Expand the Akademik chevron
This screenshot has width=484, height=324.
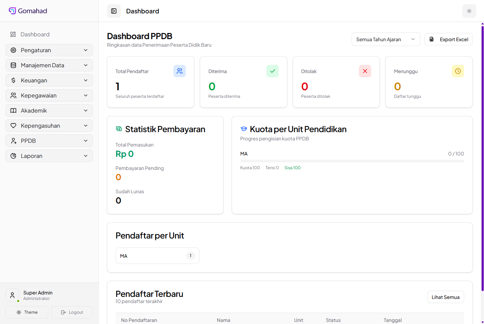click(86, 111)
